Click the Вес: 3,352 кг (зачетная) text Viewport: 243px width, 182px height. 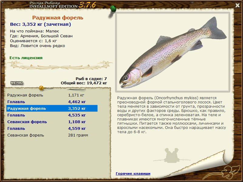coord(40,24)
